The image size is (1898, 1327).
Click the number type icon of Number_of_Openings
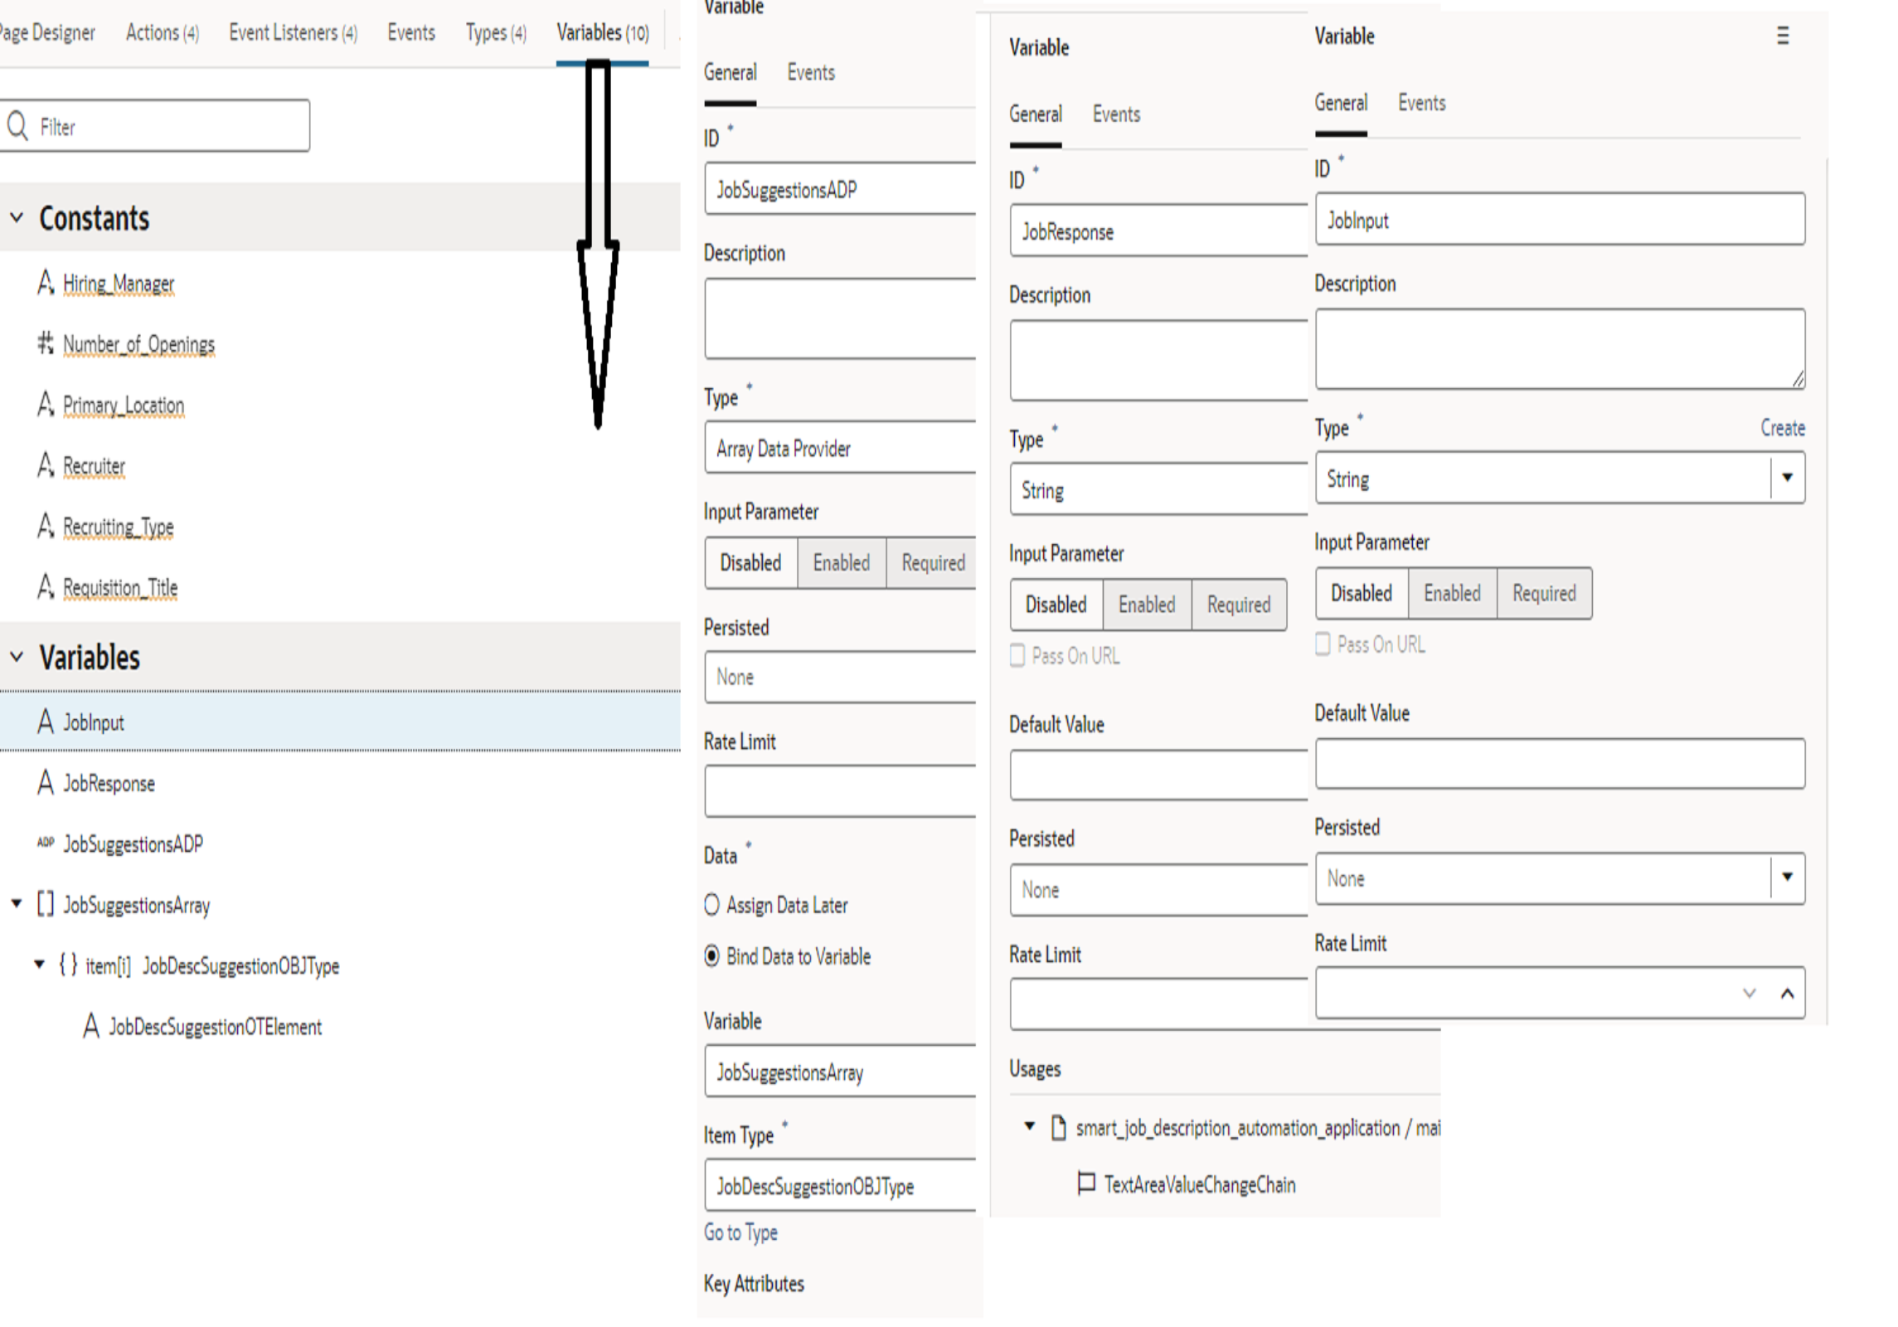46,343
